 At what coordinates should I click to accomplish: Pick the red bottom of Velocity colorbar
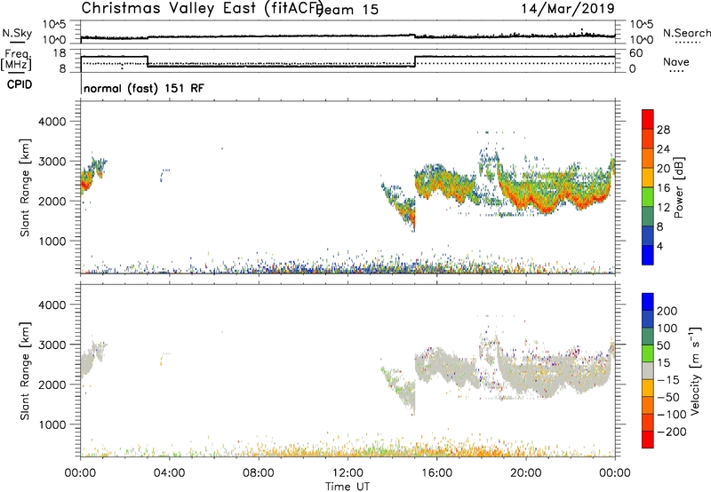coord(648,440)
